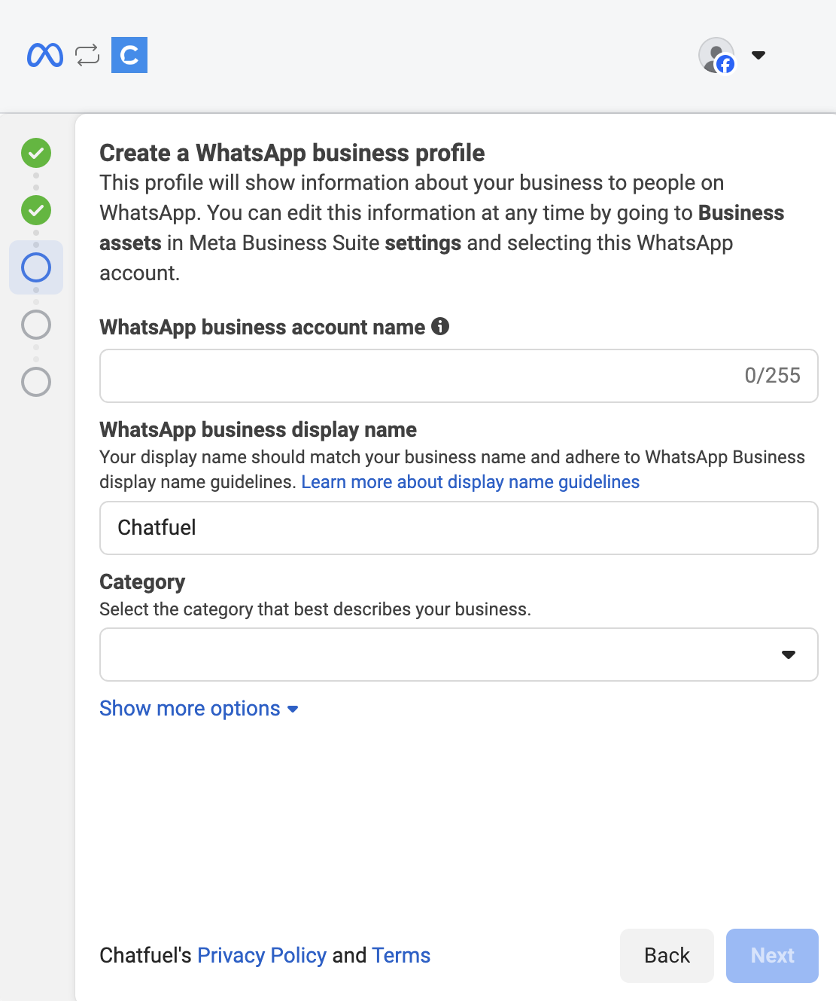Click the blue Chatfuel C icon
This screenshot has height=1001, width=836.
[x=129, y=55]
